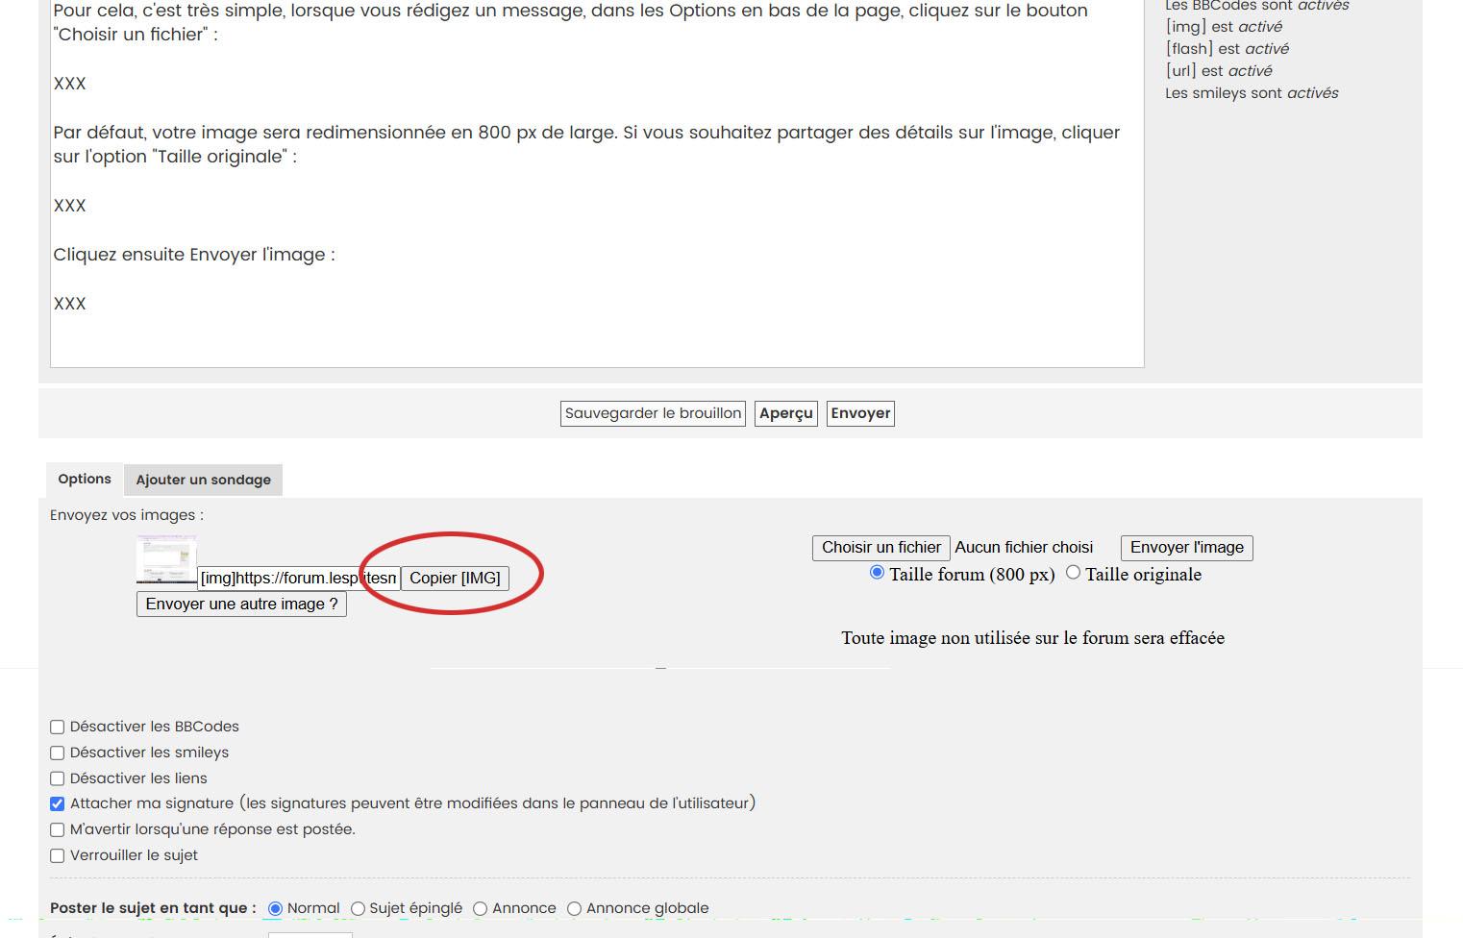Select the Normal topic type radio
Image resolution: width=1463 pixels, height=938 pixels.
coord(275,908)
